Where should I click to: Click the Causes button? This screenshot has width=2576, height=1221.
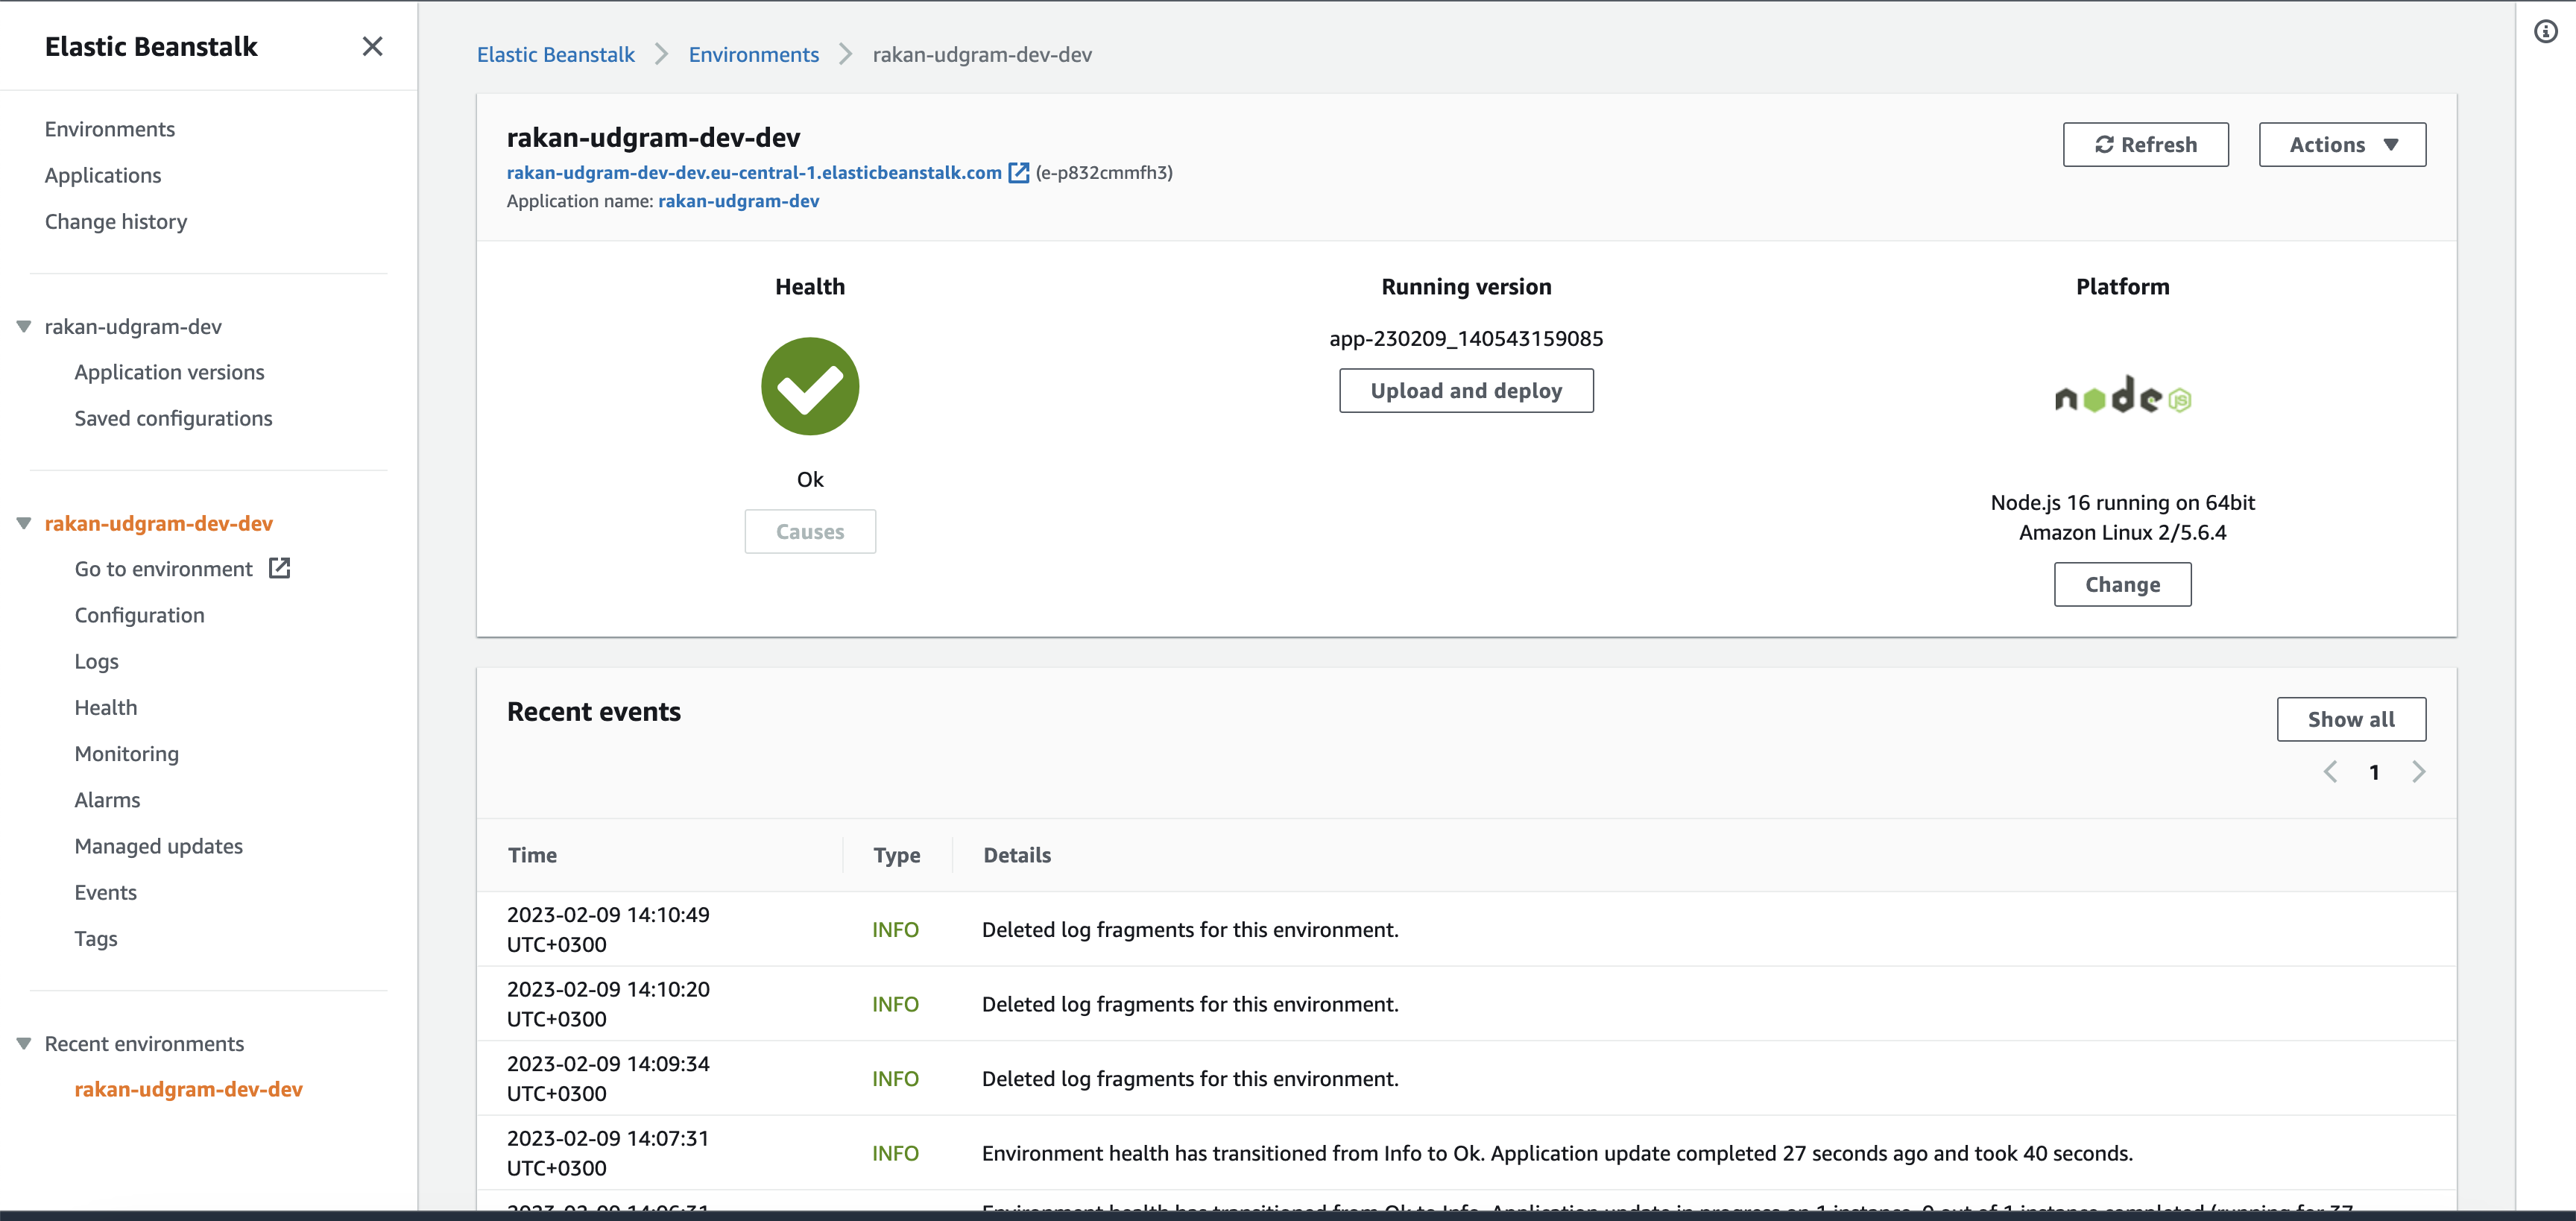(x=810, y=532)
